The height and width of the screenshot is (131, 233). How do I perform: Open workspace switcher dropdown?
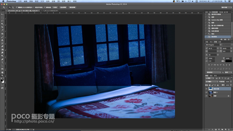point(226,7)
